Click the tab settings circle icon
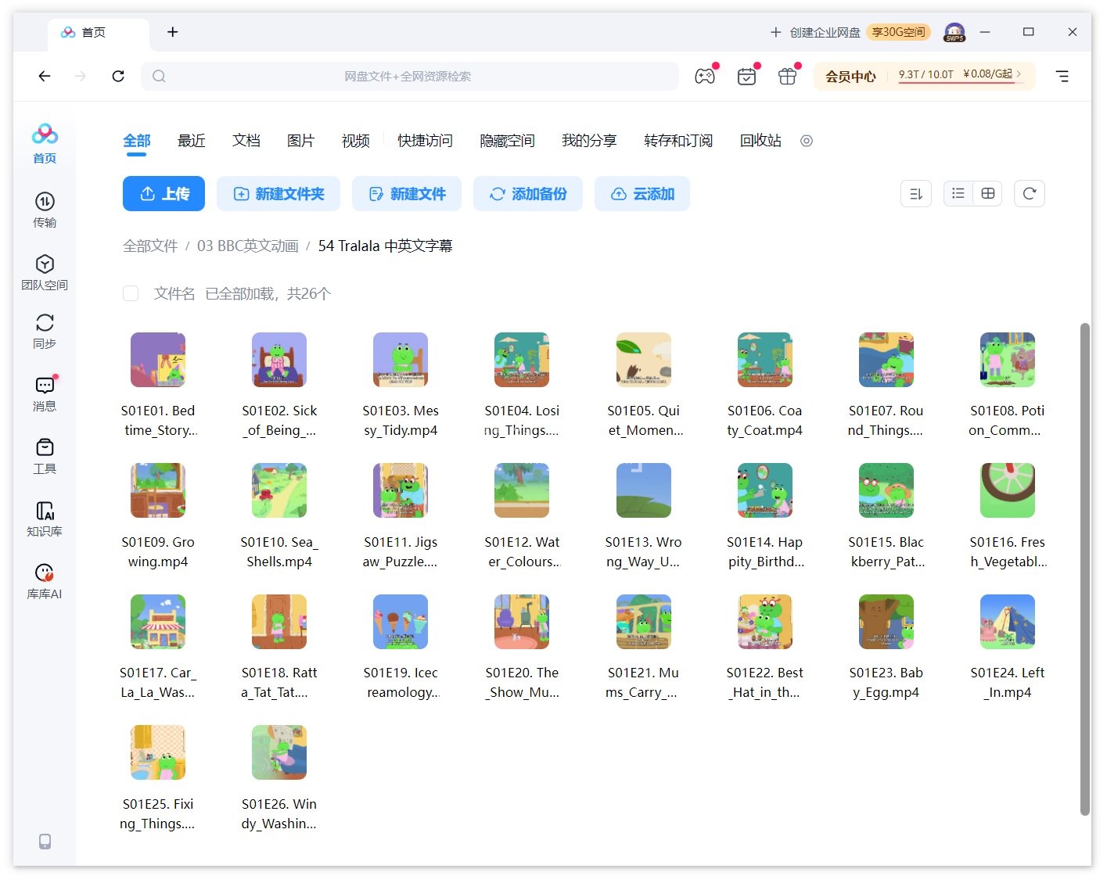 807,141
